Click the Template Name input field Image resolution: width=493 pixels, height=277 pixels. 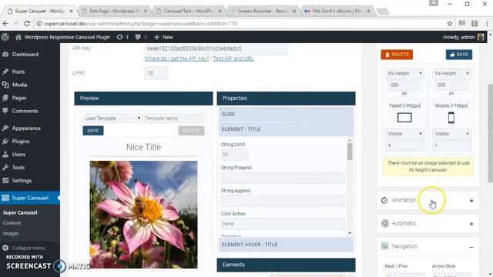click(x=174, y=118)
